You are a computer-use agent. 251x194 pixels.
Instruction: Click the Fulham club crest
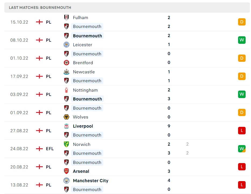[x=66, y=17]
